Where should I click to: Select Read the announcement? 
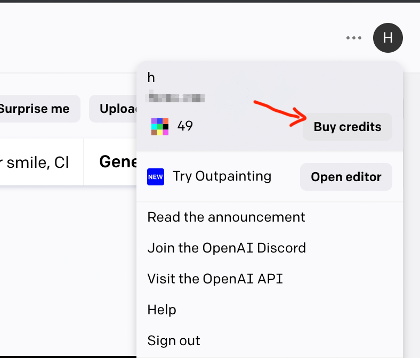(x=226, y=217)
